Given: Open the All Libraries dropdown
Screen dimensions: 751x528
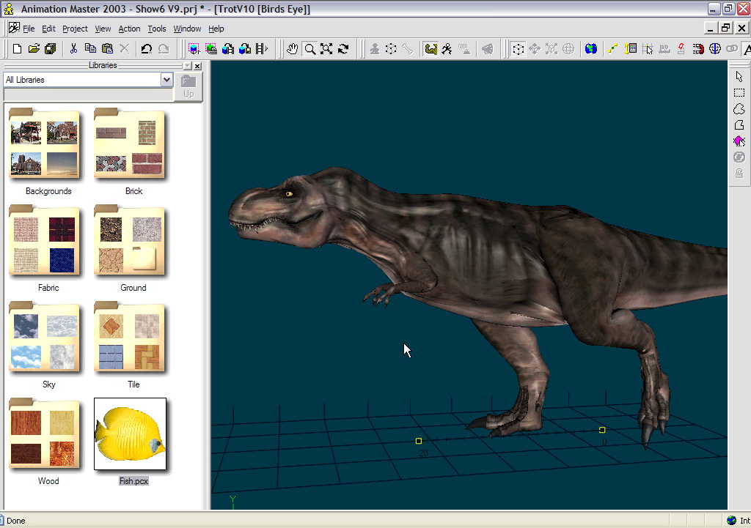Looking at the screenshot, I should pos(166,80).
